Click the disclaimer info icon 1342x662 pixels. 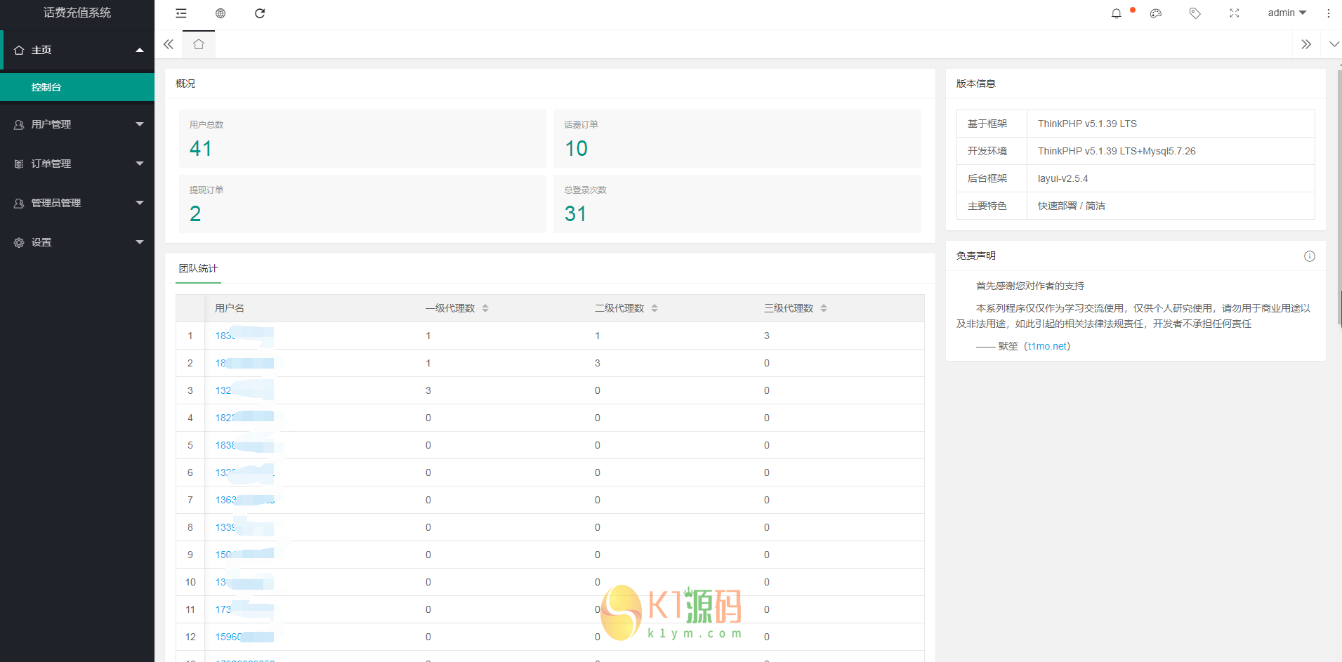point(1309,256)
